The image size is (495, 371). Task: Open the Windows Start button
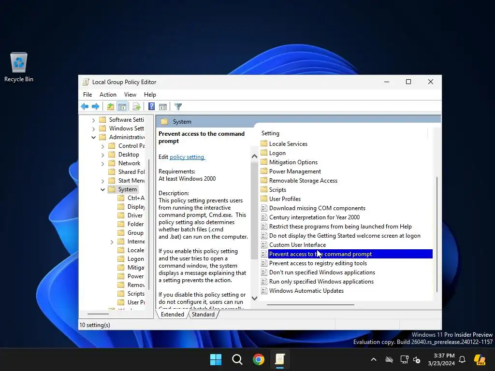point(216,359)
